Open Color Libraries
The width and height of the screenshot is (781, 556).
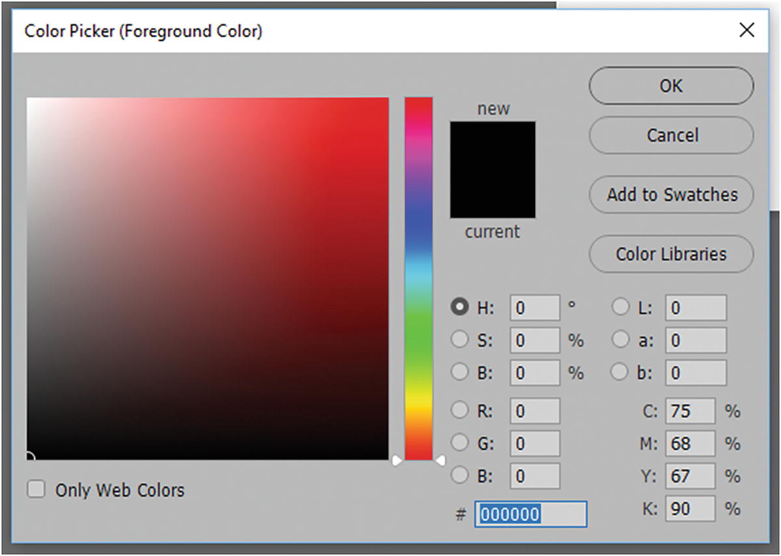671,254
